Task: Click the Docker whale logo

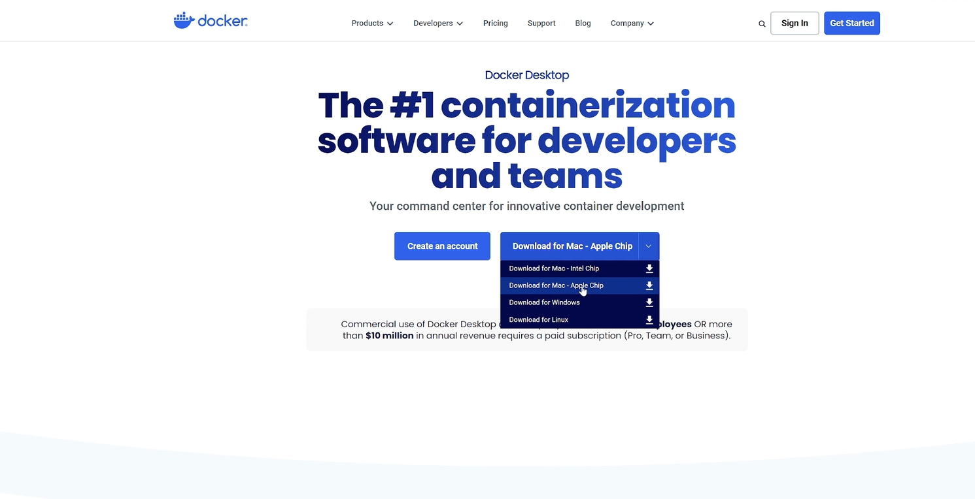Action: (x=184, y=21)
